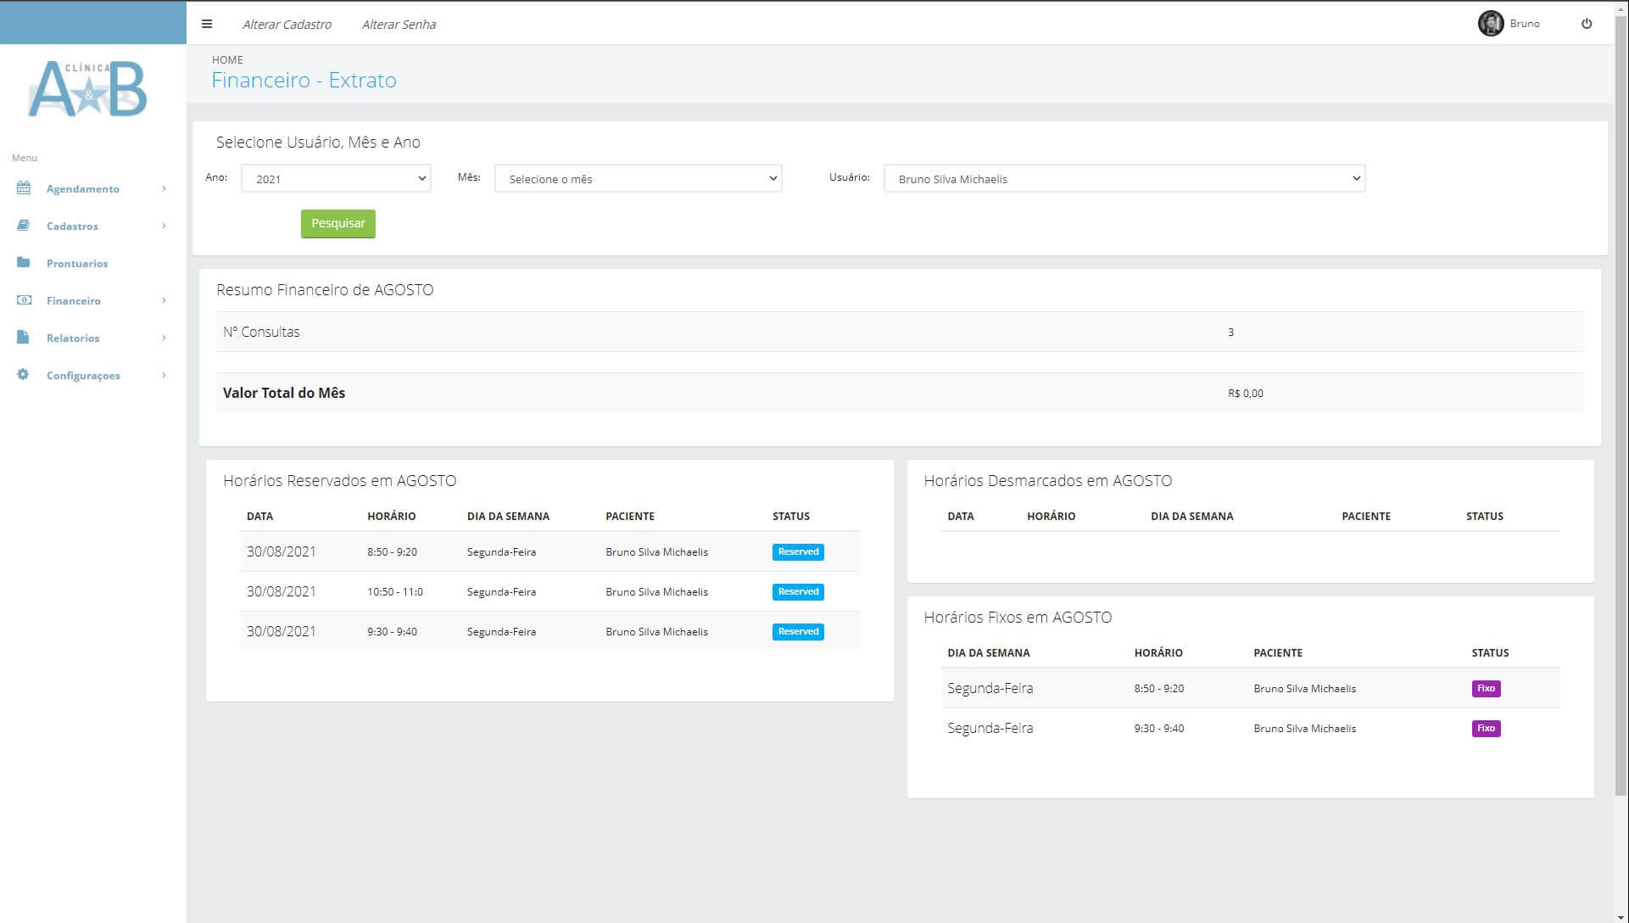Select Financeiro in the sidebar menu
The image size is (1629, 923).
coord(74,300)
